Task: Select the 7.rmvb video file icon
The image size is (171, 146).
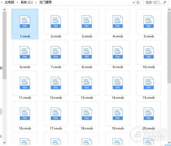Action: point(56,52)
